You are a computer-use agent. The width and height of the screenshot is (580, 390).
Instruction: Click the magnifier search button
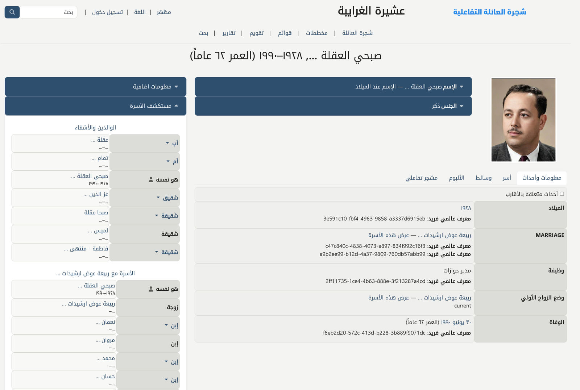[x=12, y=12]
